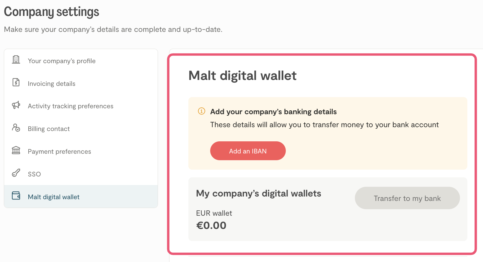Click the key icon for SSO
The height and width of the screenshot is (262, 483).
pos(16,173)
